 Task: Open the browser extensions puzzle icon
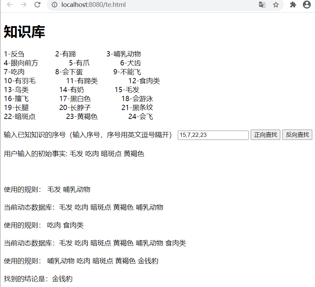coord(293,5)
